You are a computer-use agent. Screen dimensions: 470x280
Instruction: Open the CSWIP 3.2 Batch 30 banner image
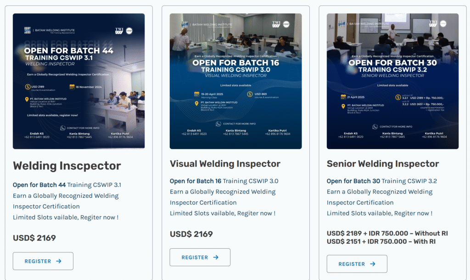click(392, 81)
